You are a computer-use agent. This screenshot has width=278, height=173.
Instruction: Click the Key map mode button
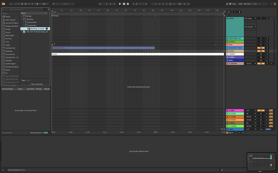(234, 4)
